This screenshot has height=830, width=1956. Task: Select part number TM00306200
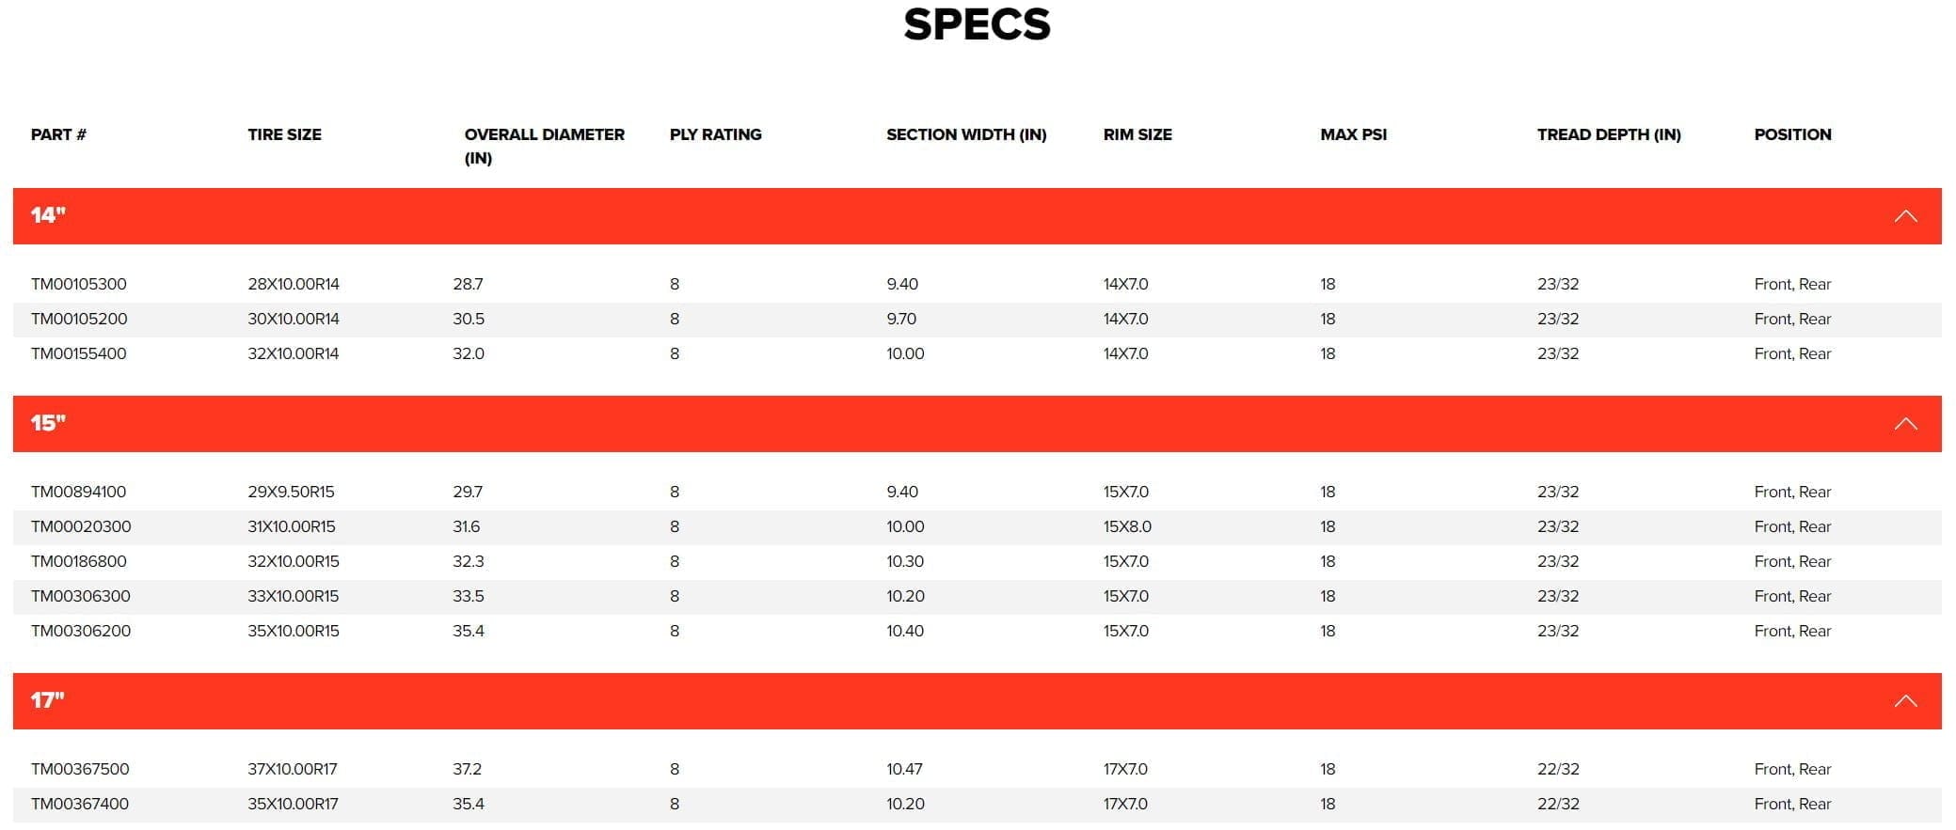click(x=81, y=631)
